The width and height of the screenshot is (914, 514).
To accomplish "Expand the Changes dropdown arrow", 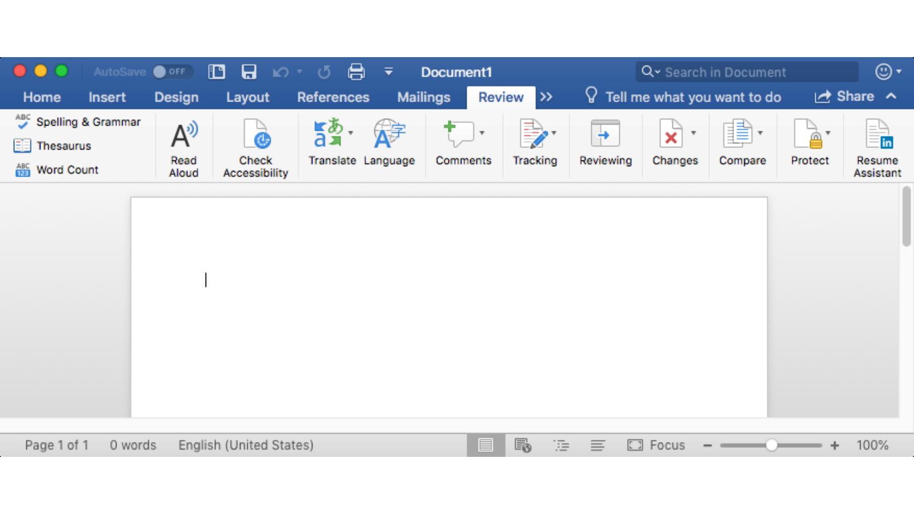I will coord(693,132).
